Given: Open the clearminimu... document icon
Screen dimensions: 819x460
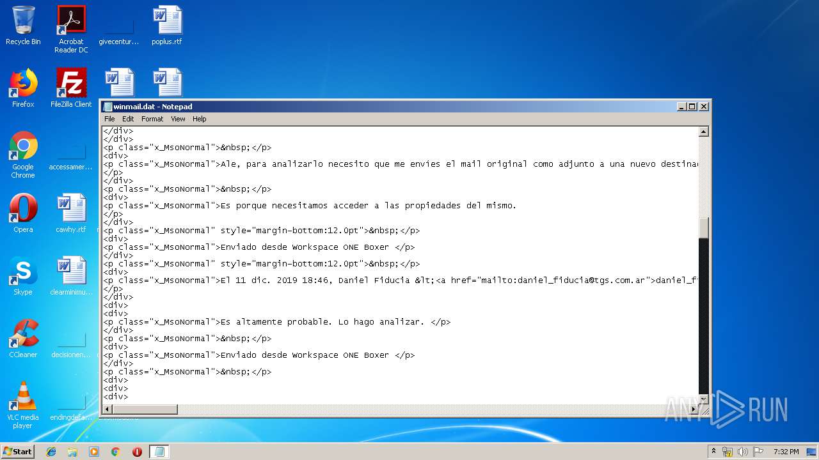Looking at the screenshot, I should click(x=71, y=276).
